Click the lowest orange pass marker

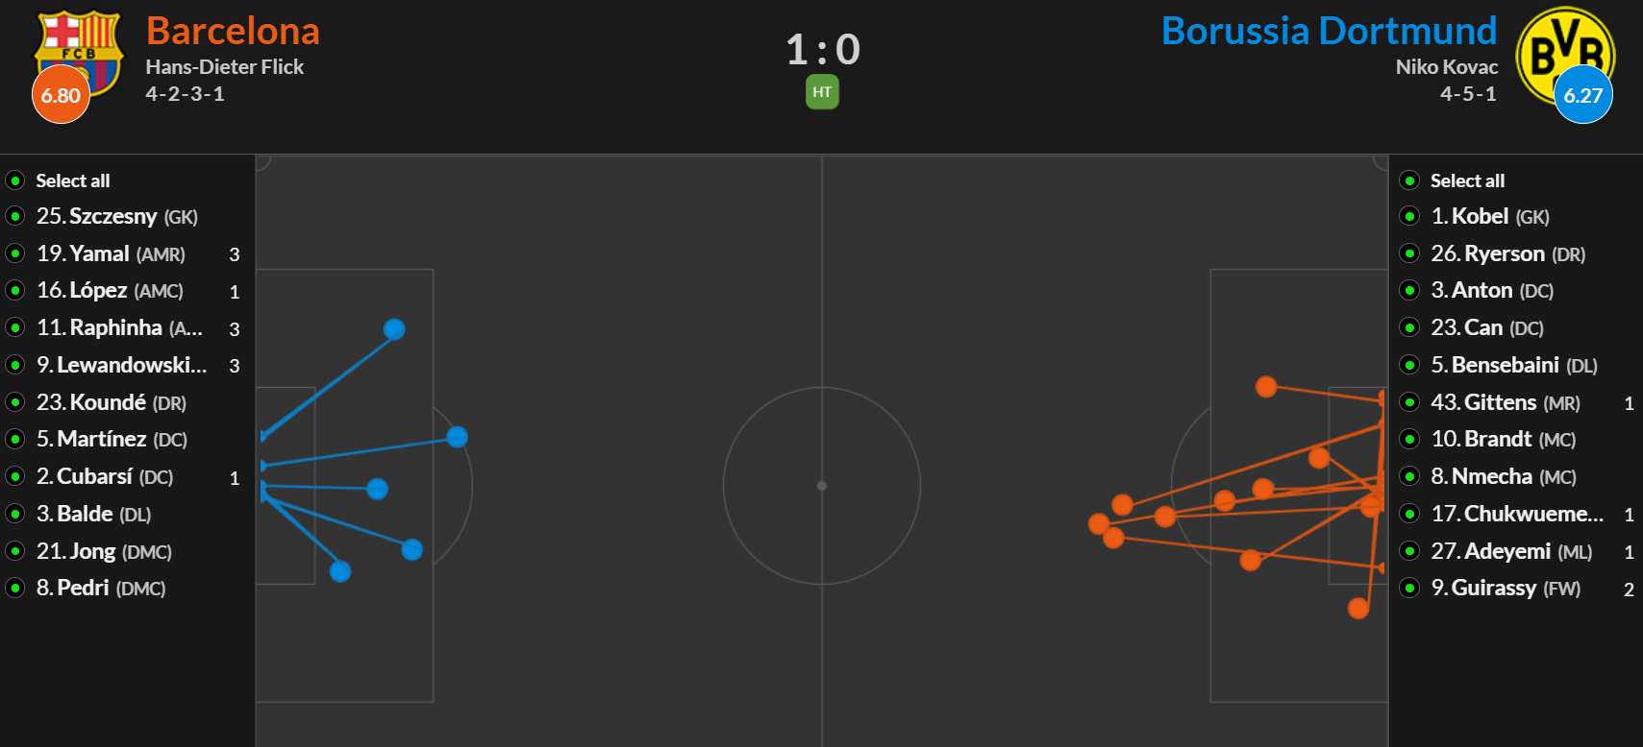pyautogui.click(x=1358, y=608)
